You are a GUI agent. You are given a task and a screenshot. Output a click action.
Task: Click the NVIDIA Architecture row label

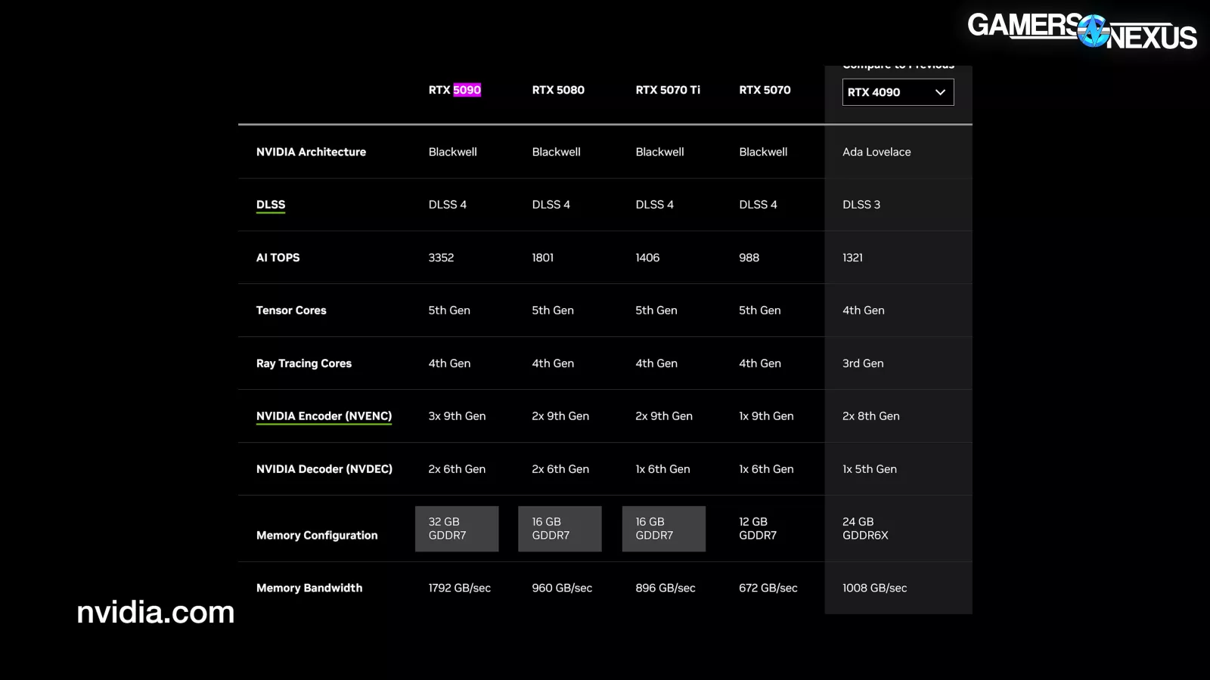pos(311,152)
